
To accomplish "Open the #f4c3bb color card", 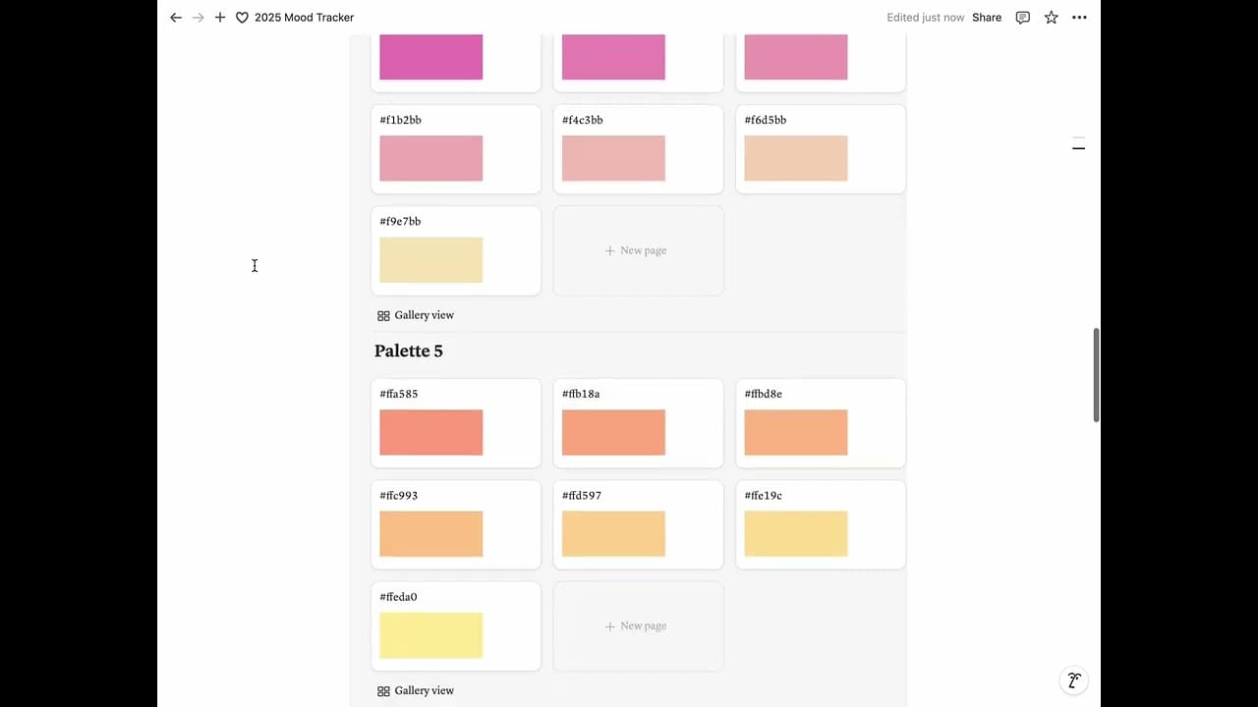I will tap(637, 148).
